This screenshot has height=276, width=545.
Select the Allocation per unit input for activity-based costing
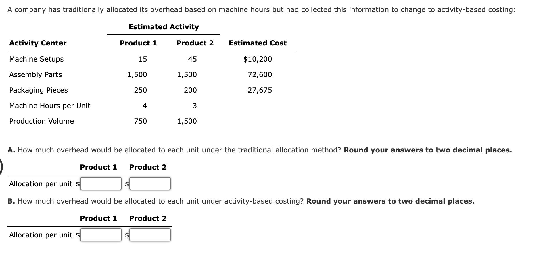(101, 235)
